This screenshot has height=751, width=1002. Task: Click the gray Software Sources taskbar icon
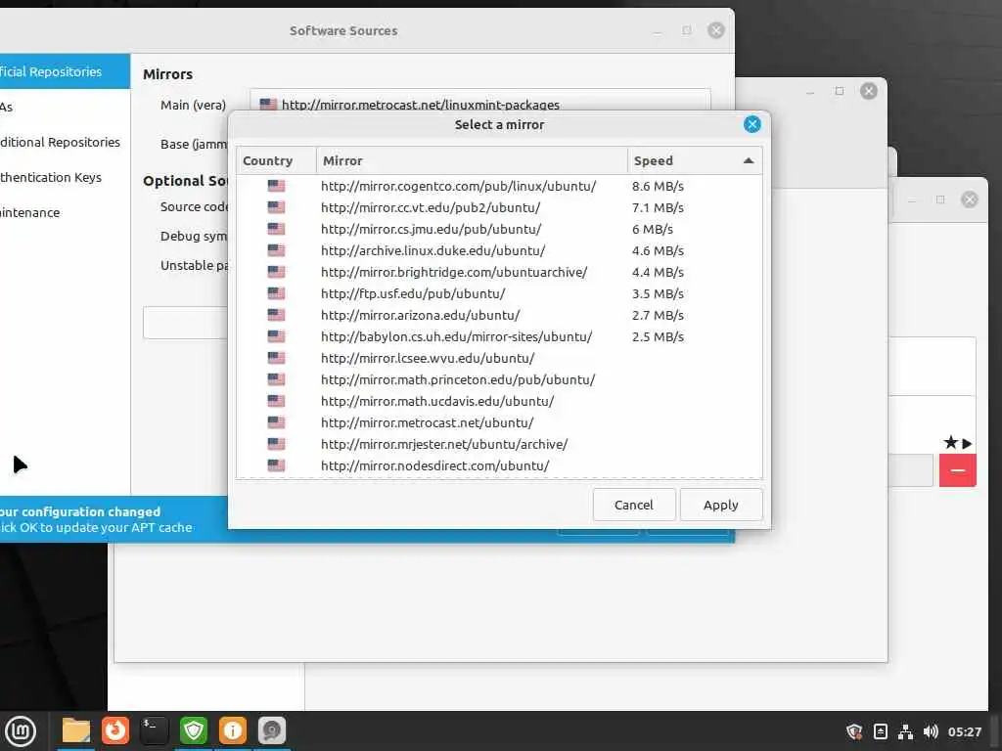(272, 730)
